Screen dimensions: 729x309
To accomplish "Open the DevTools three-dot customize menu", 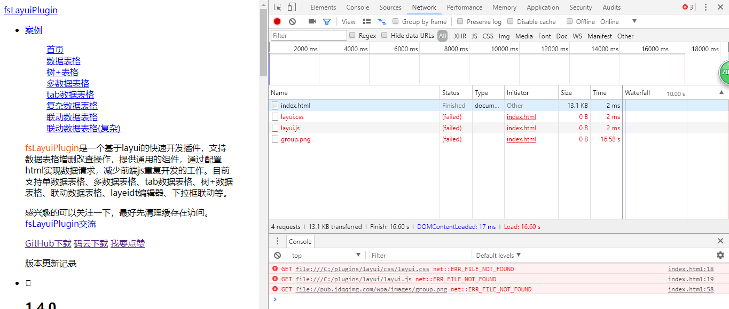I will (706, 7).
